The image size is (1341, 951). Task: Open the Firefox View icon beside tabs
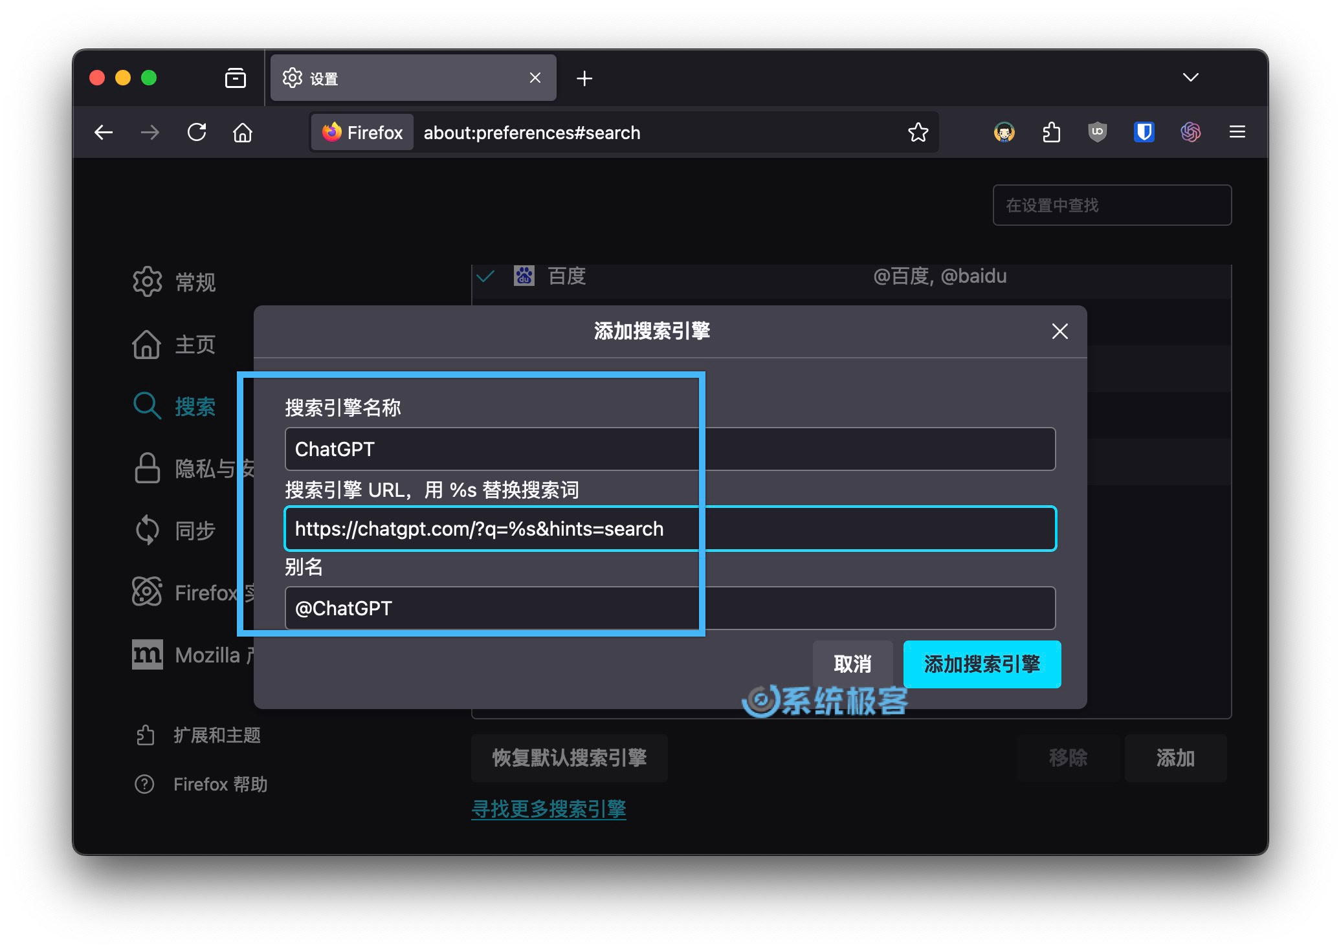[236, 78]
